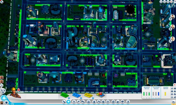The image size is (176, 105).
Task: Click the lowest advisor portrait on right
Action: [172, 39]
